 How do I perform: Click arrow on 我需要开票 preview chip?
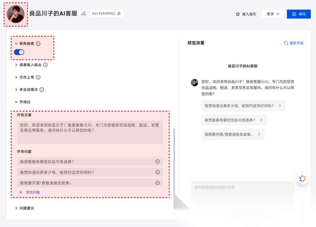click(259, 134)
